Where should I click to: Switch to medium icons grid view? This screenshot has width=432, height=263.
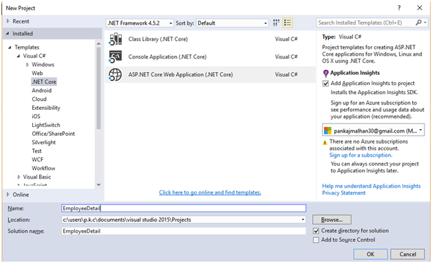[276, 23]
